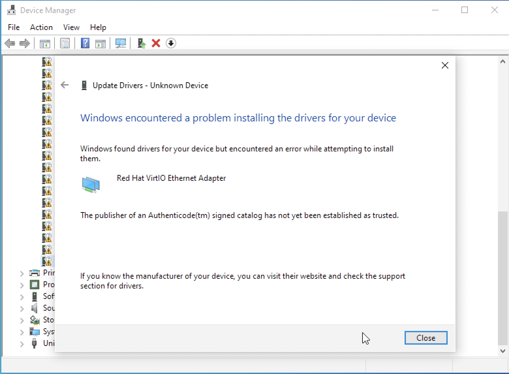Viewport: 509px width, 374px height.
Task: Close the Update Drivers dialog with the X
Action: pos(445,65)
